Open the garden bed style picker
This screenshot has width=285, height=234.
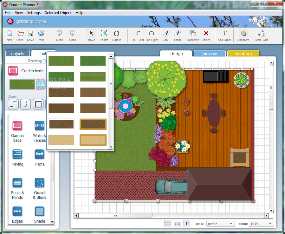pos(41,85)
